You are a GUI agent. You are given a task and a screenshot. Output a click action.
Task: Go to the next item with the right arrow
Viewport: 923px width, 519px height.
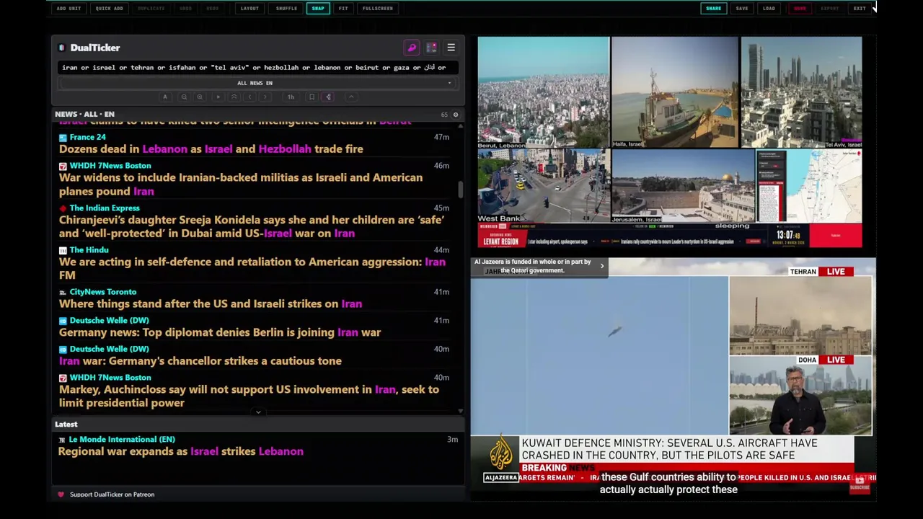(x=265, y=97)
